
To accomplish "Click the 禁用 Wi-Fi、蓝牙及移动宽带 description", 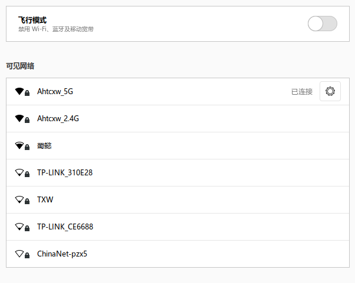I will (56, 29).
